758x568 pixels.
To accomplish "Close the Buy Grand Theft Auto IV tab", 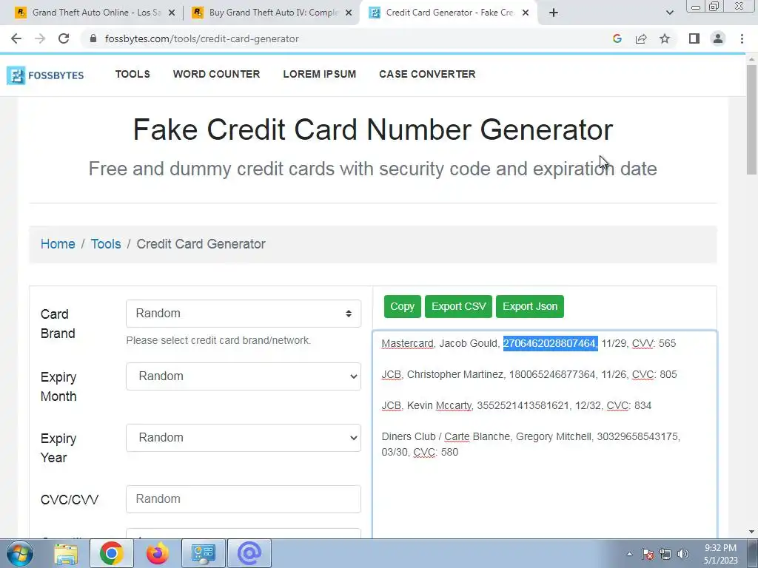I will pyautogui.click(x=348, y=13).
